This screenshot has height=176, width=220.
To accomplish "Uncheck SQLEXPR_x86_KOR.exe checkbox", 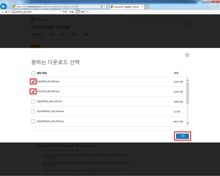I will (x=33, y=91).
